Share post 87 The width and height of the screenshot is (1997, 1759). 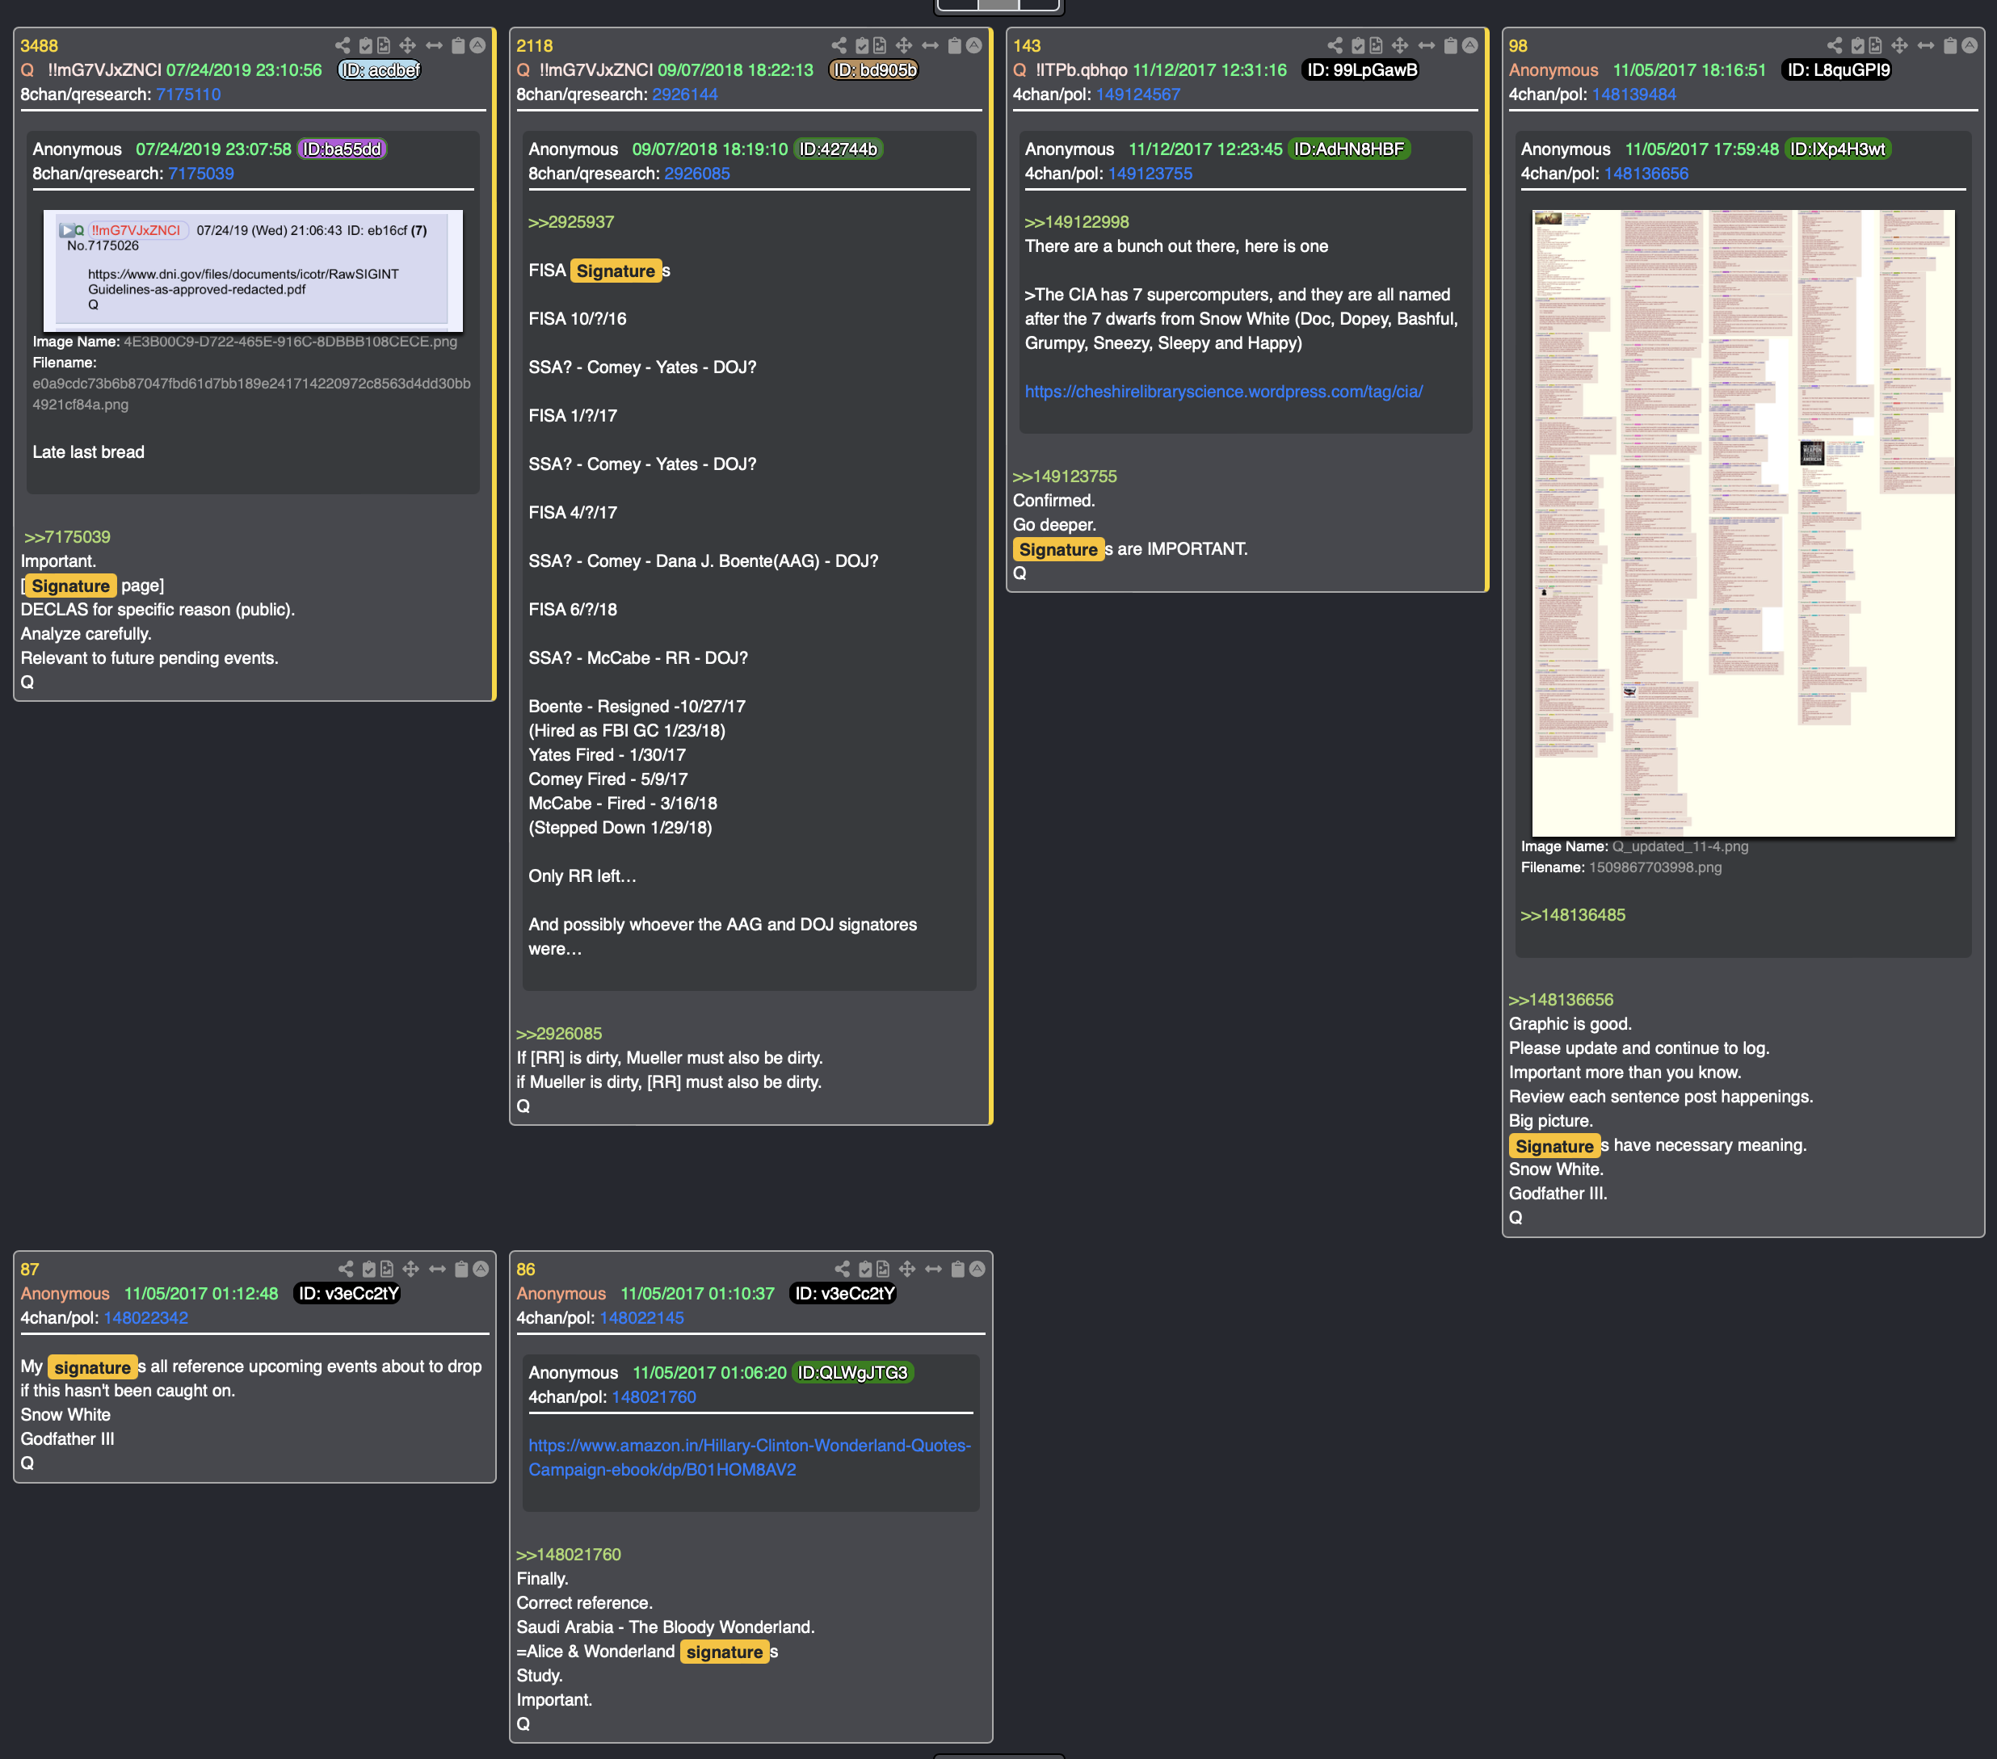point(346,1269)
